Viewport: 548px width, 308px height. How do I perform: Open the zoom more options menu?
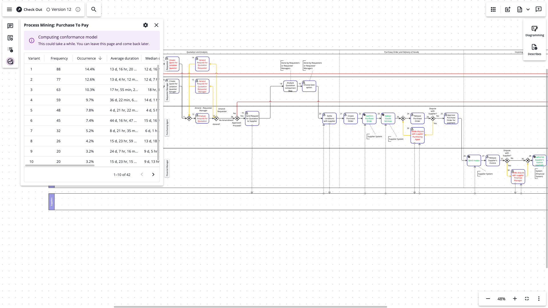(539, 299)
